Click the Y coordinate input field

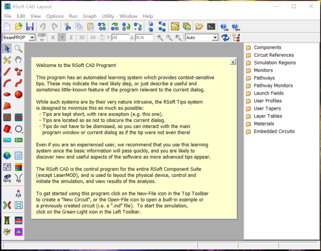pos(120,38)
